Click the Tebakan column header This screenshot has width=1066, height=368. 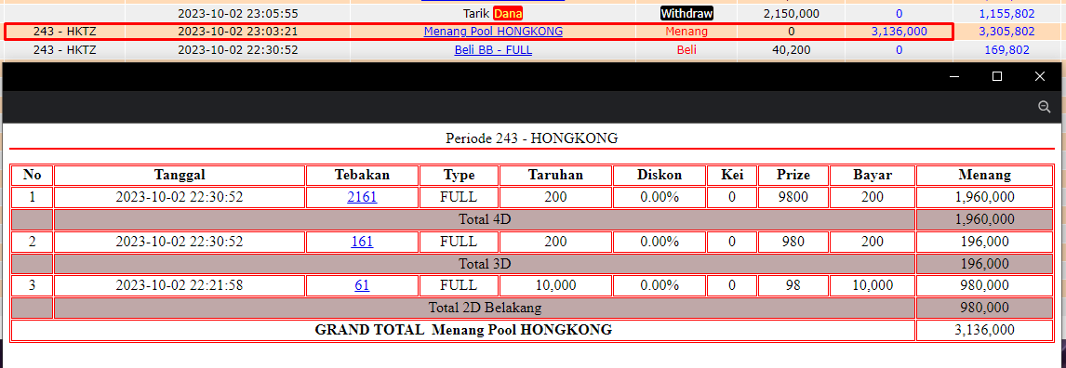tap(362, 176)
